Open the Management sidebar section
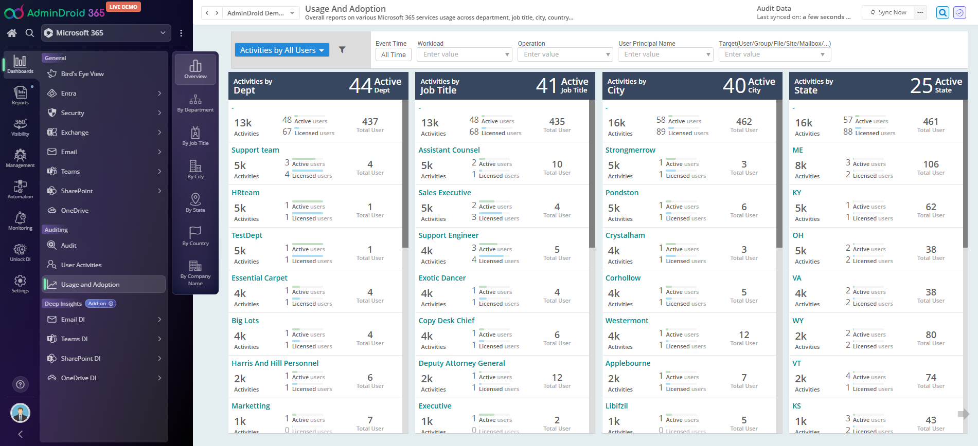Viewport: 978px width, 446px height. 20,158
